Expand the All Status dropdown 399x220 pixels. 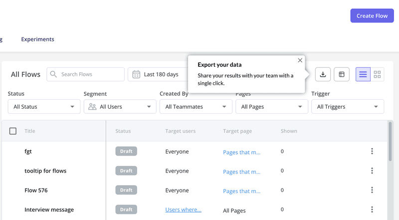tap(44, 107)
